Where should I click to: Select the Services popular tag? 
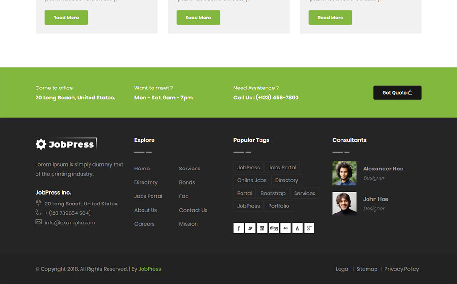pos(305,193)
